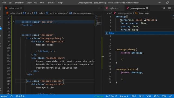The image size is (174, 98).
Task: Close the index.html tab
Action: (21, 8)
